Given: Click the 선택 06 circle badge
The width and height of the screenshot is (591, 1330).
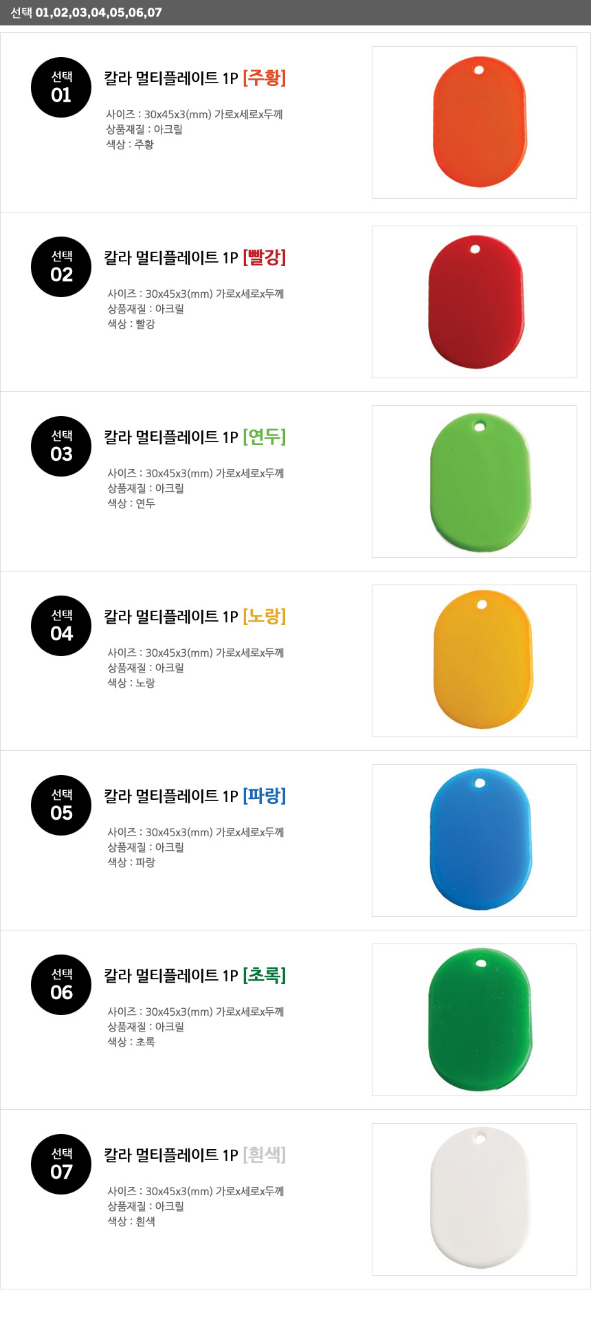Looking at the screenshot, I should tap(61, 985).
